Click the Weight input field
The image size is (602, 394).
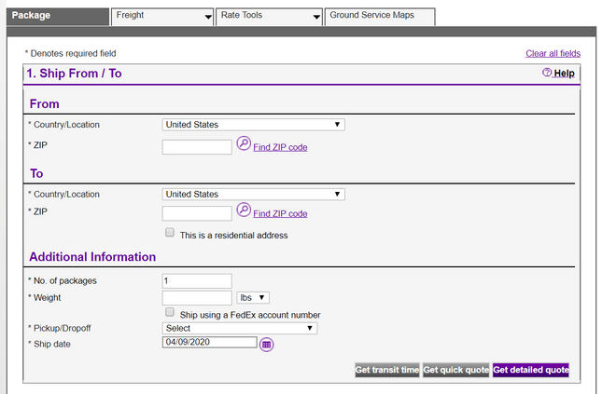pos(197,298)
